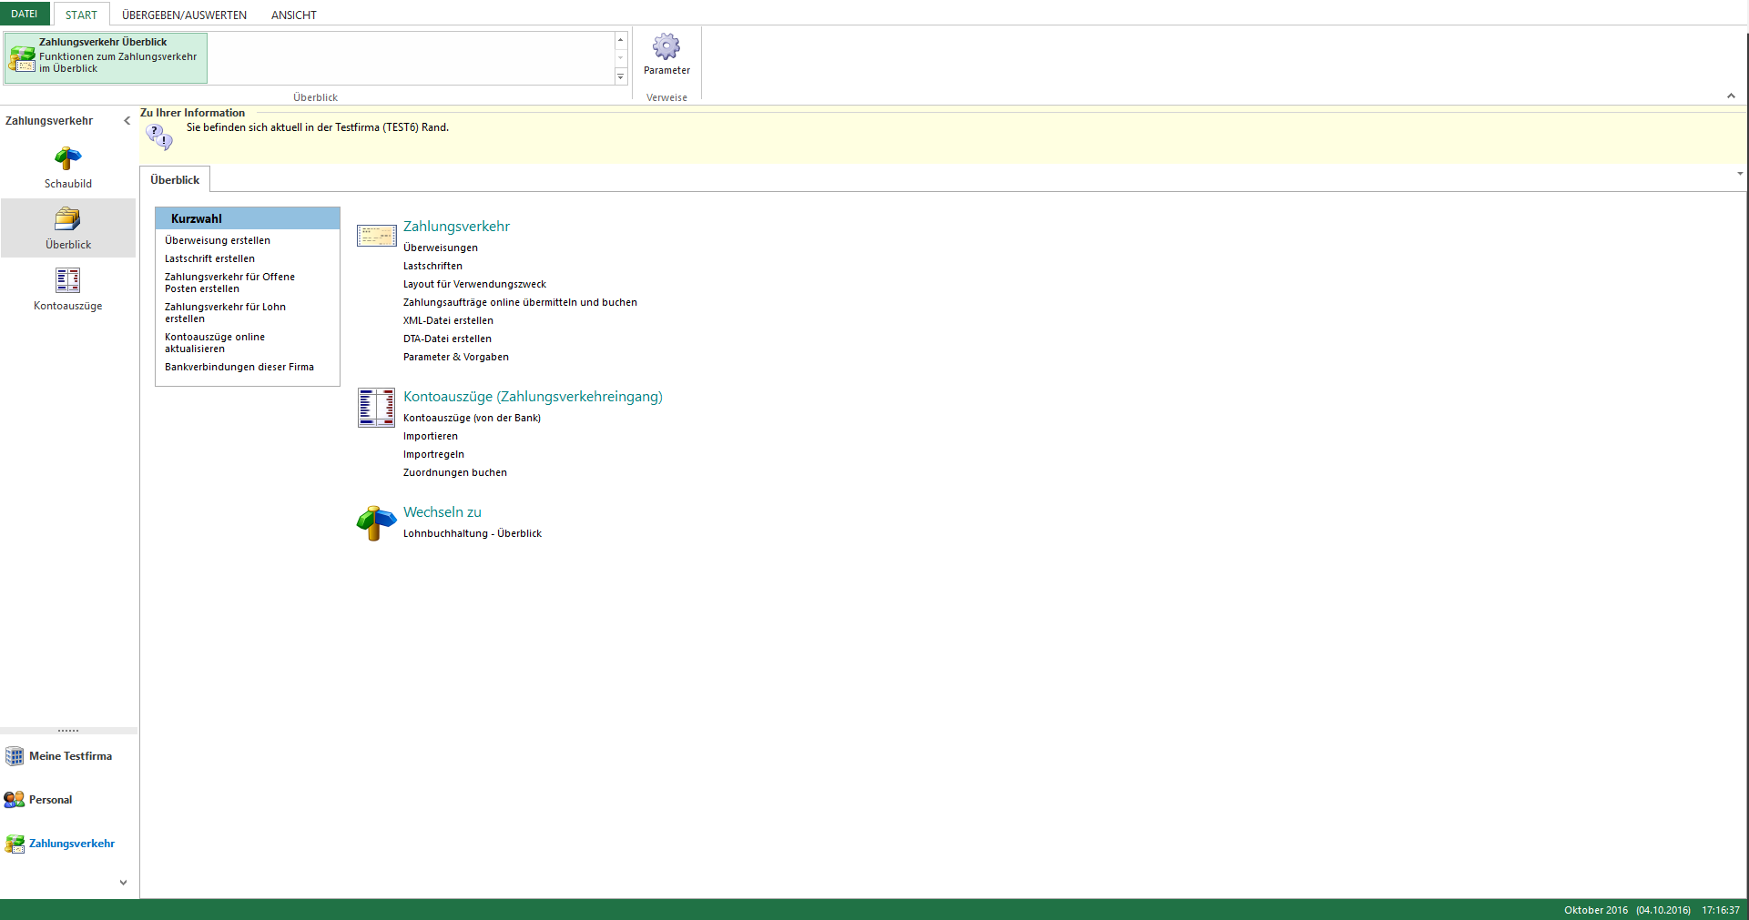
Task: Click the Importregeln link
Action: 433,455
